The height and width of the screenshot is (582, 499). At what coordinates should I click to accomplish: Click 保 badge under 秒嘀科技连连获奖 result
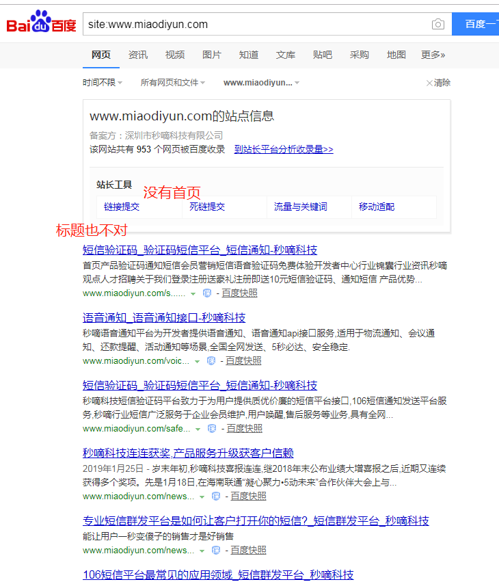tap(216, 497)
